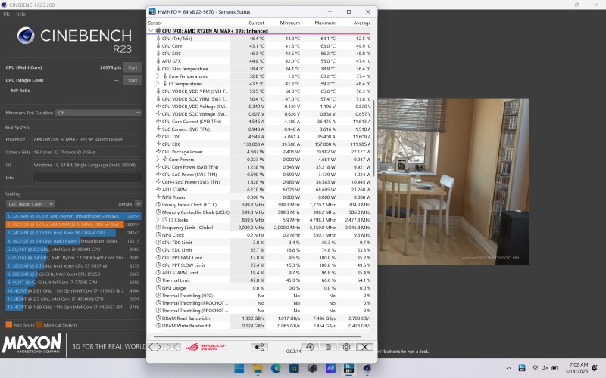Click the shrink columns arrows in HWiNFO toolbar

(x=172, y=347)
